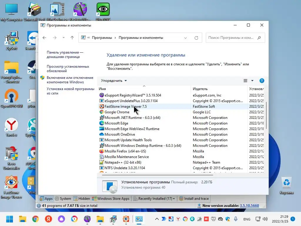This screenshot has height=226, width=301.
Task: Open Google Chrome from the taskbar
Action: point(35,219)
